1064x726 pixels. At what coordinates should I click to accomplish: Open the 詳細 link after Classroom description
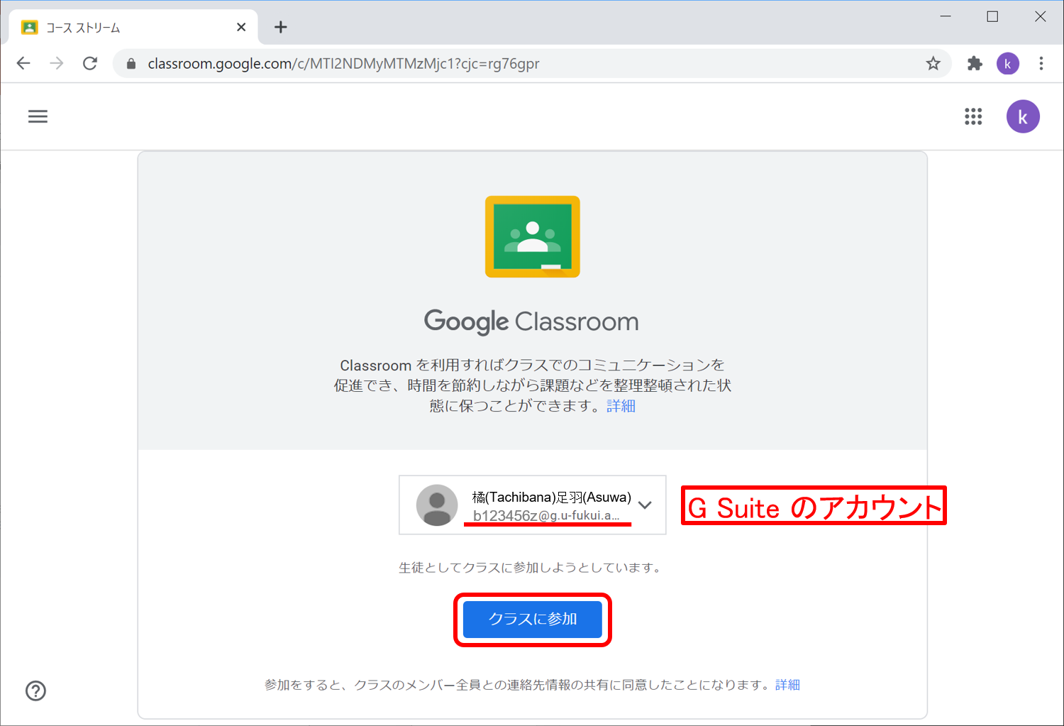[x=621, y=406]
